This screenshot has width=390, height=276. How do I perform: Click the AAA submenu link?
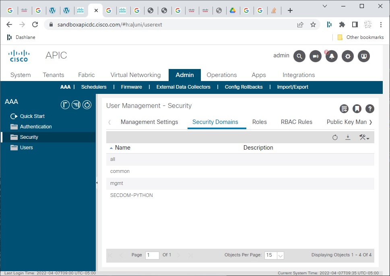(x=66, y=87)
